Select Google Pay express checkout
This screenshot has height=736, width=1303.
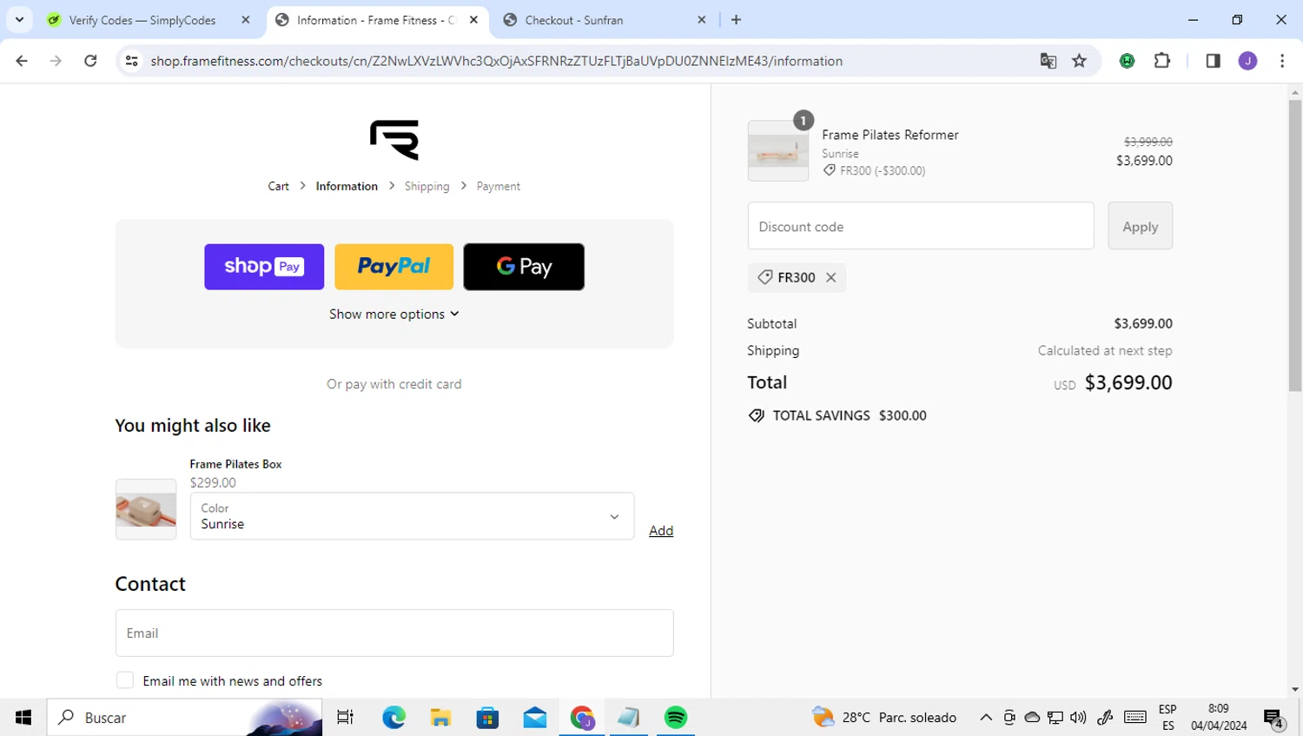point(524,267)
